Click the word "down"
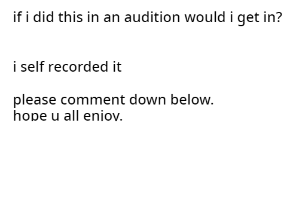 148,99
